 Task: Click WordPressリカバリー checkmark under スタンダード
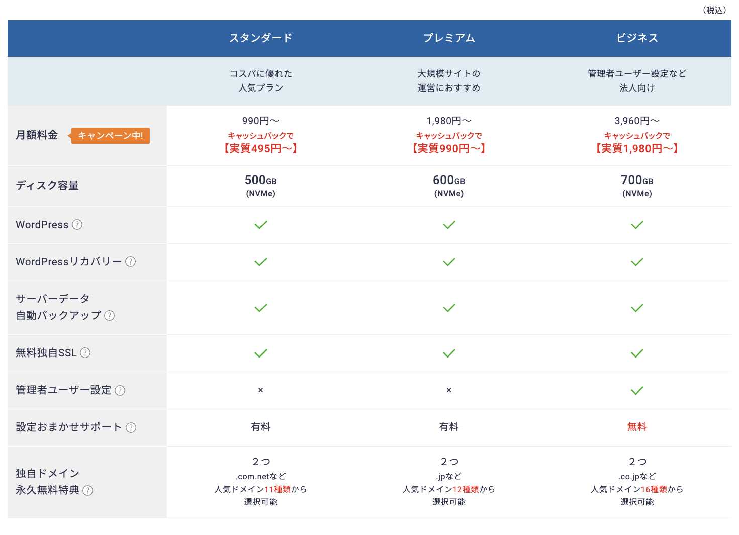point(261,262)
